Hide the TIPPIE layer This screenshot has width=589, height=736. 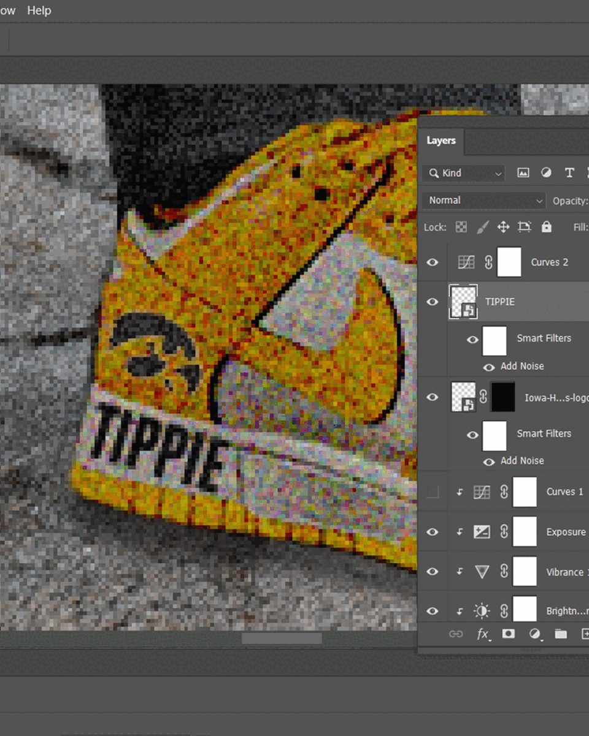[433, 302]
